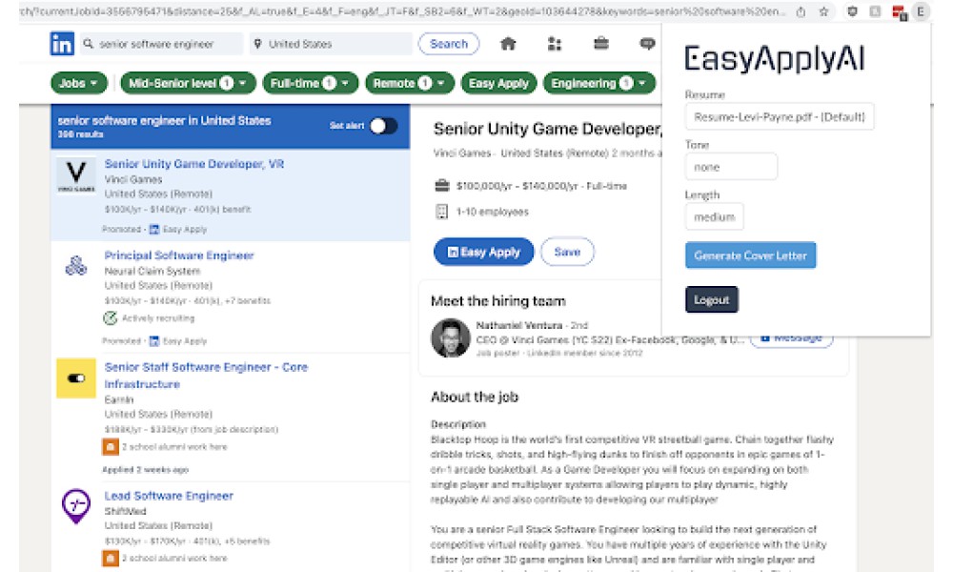Click the Logout button
This screenshot has width=953, height=572.
[x=712, y=299]
